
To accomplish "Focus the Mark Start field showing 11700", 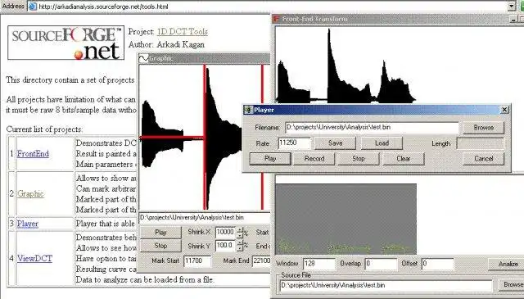I will (x=197, y=260).
